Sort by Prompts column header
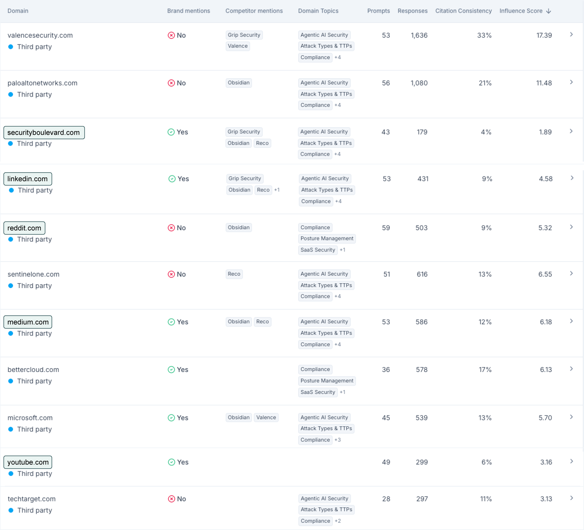The height and width of the screenshot is (530, 584). point(378,11)
